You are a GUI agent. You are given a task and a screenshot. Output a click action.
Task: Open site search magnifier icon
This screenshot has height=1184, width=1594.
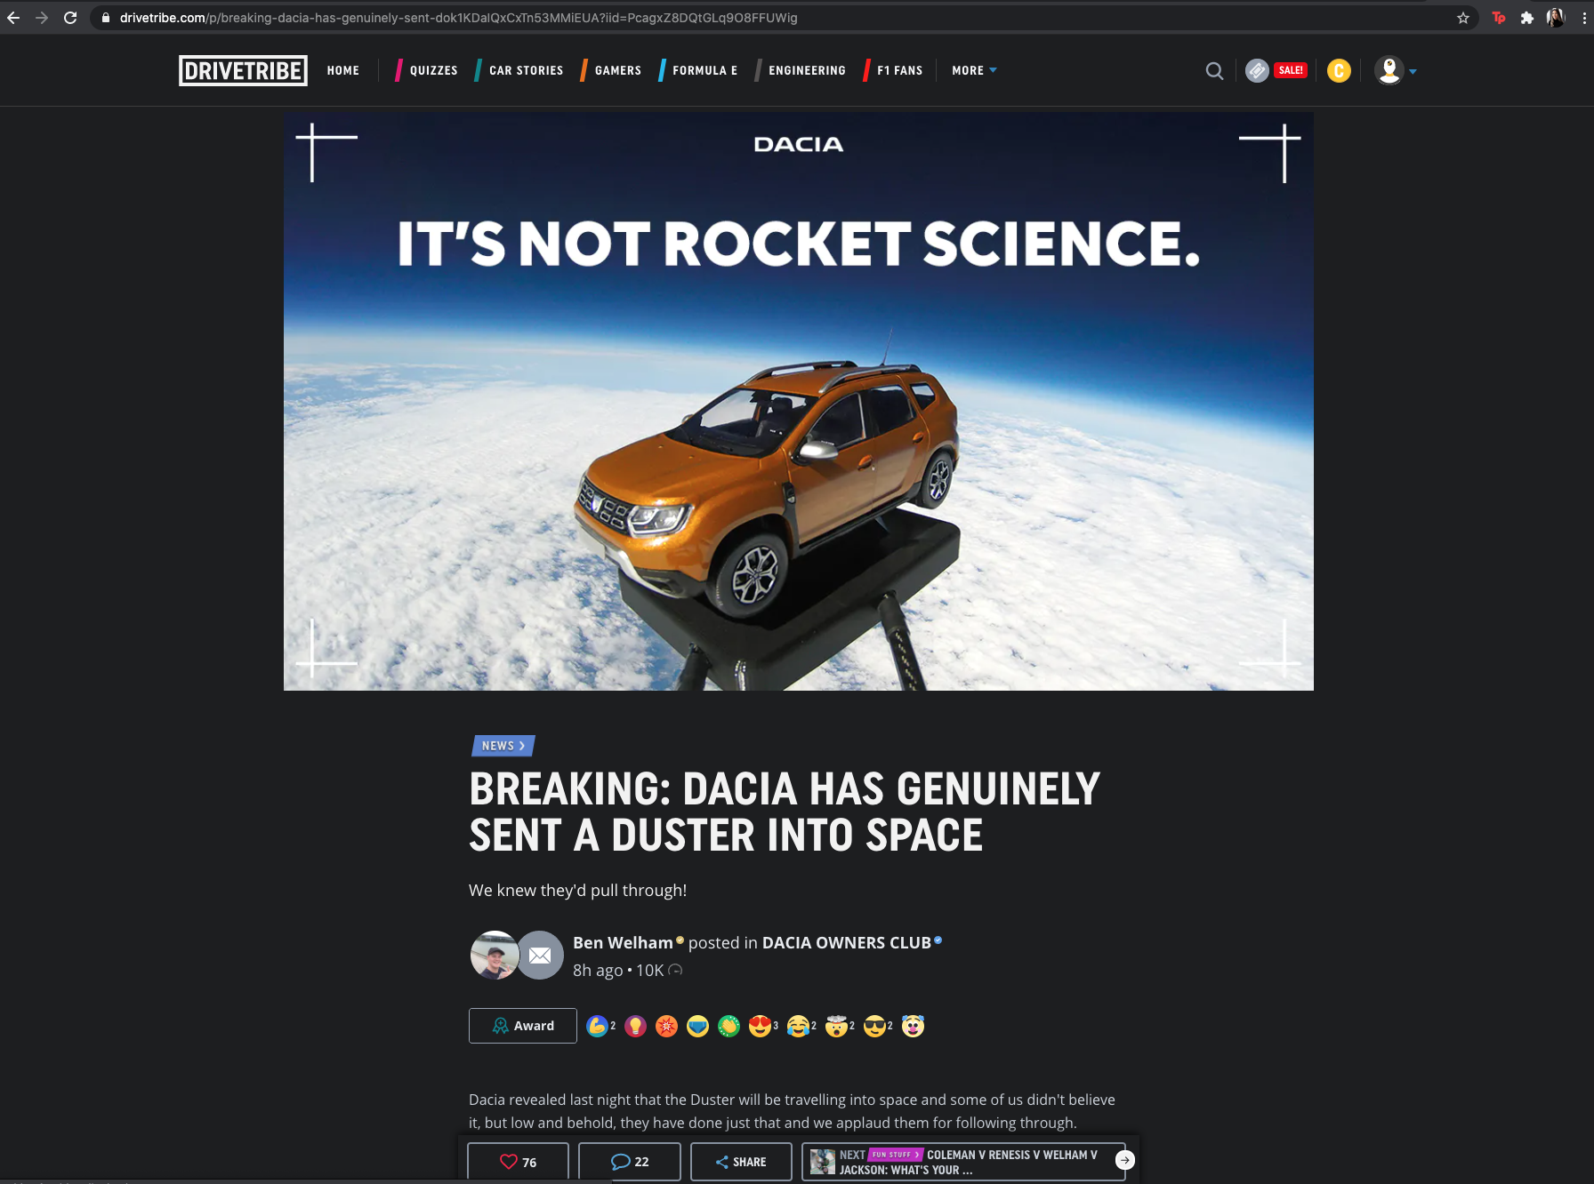coord(1214,70)
